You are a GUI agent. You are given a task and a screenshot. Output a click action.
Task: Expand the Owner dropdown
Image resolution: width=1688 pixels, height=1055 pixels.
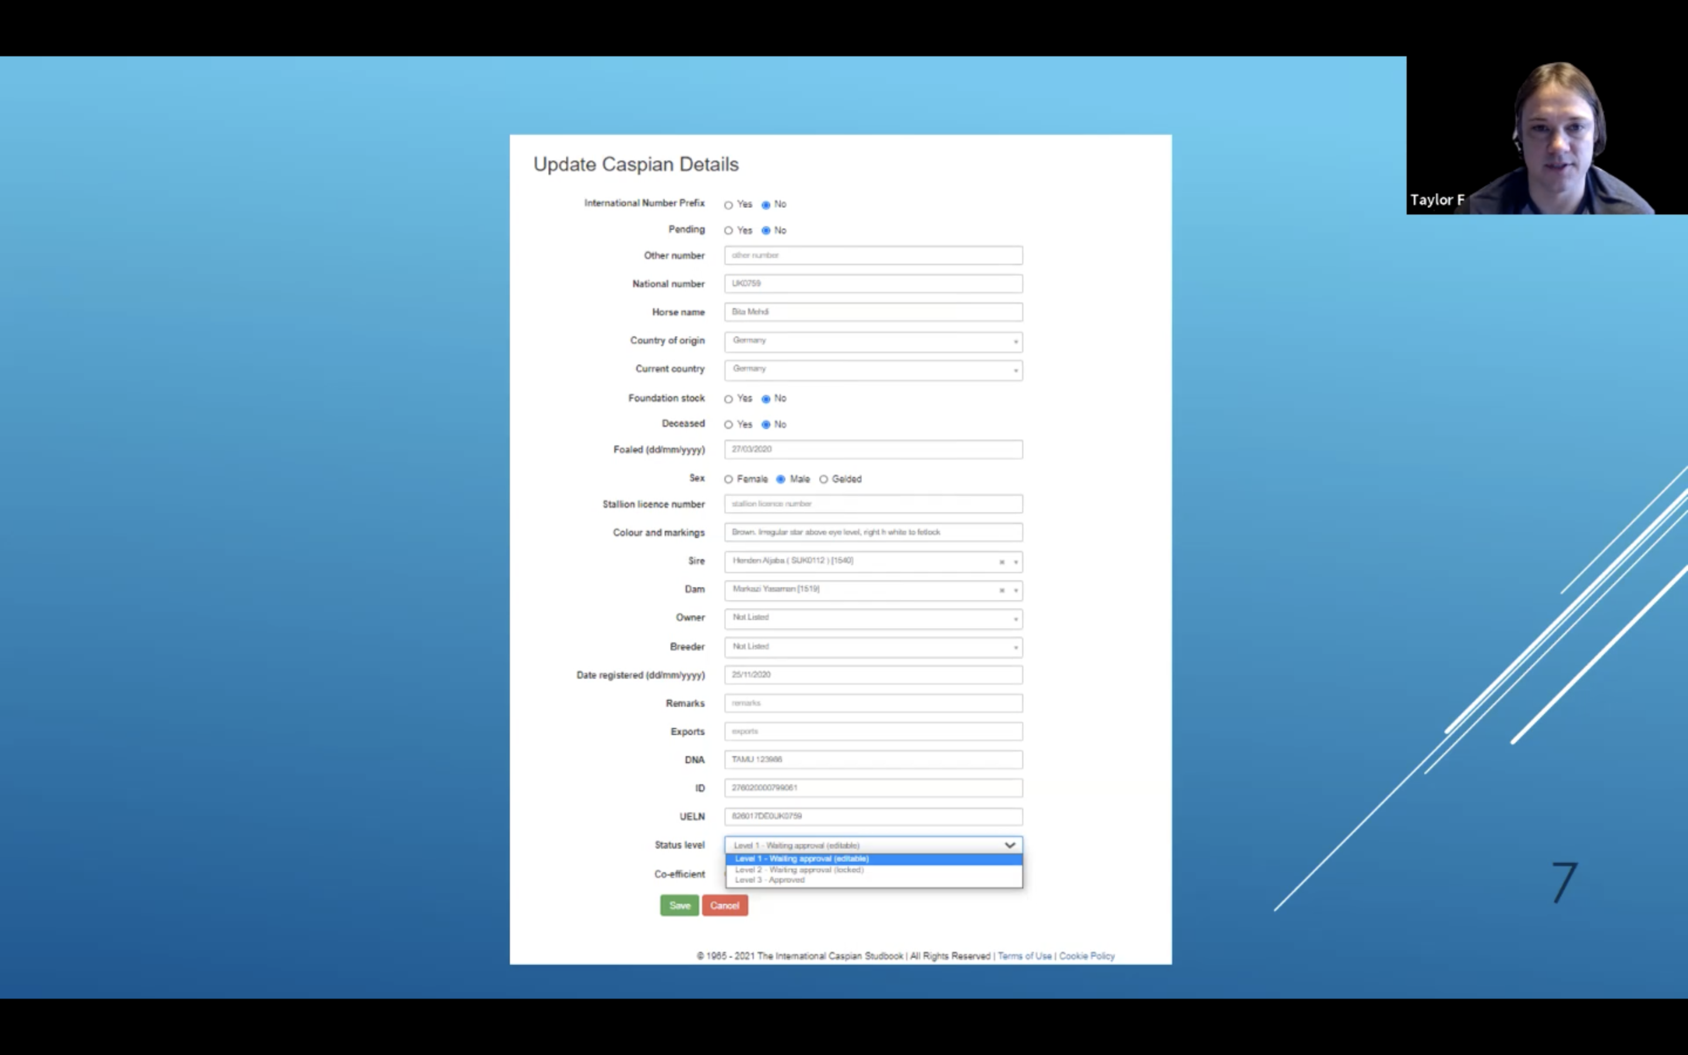coord(873,618)
